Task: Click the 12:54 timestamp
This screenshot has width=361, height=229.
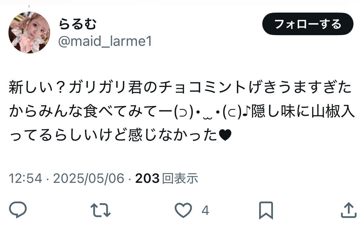Action: (x=26, y=178)
